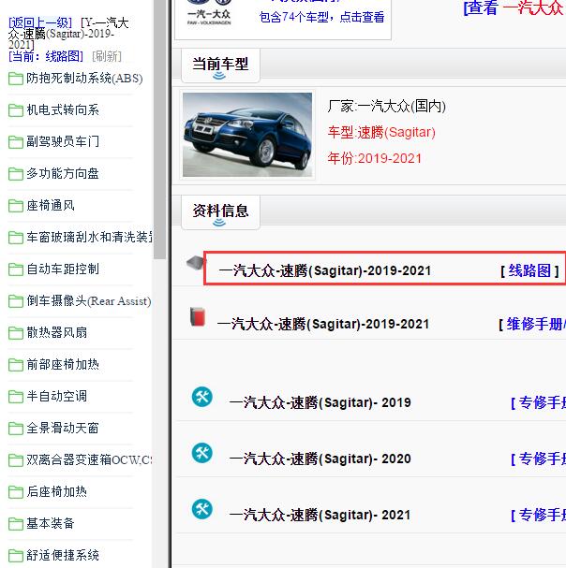Open tree item 防抱死制动系统(ABS)

coord(84,79)
